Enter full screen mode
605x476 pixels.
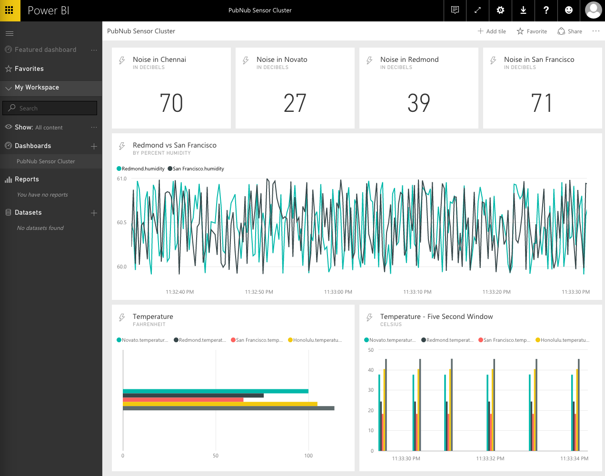tap(477, 10)
